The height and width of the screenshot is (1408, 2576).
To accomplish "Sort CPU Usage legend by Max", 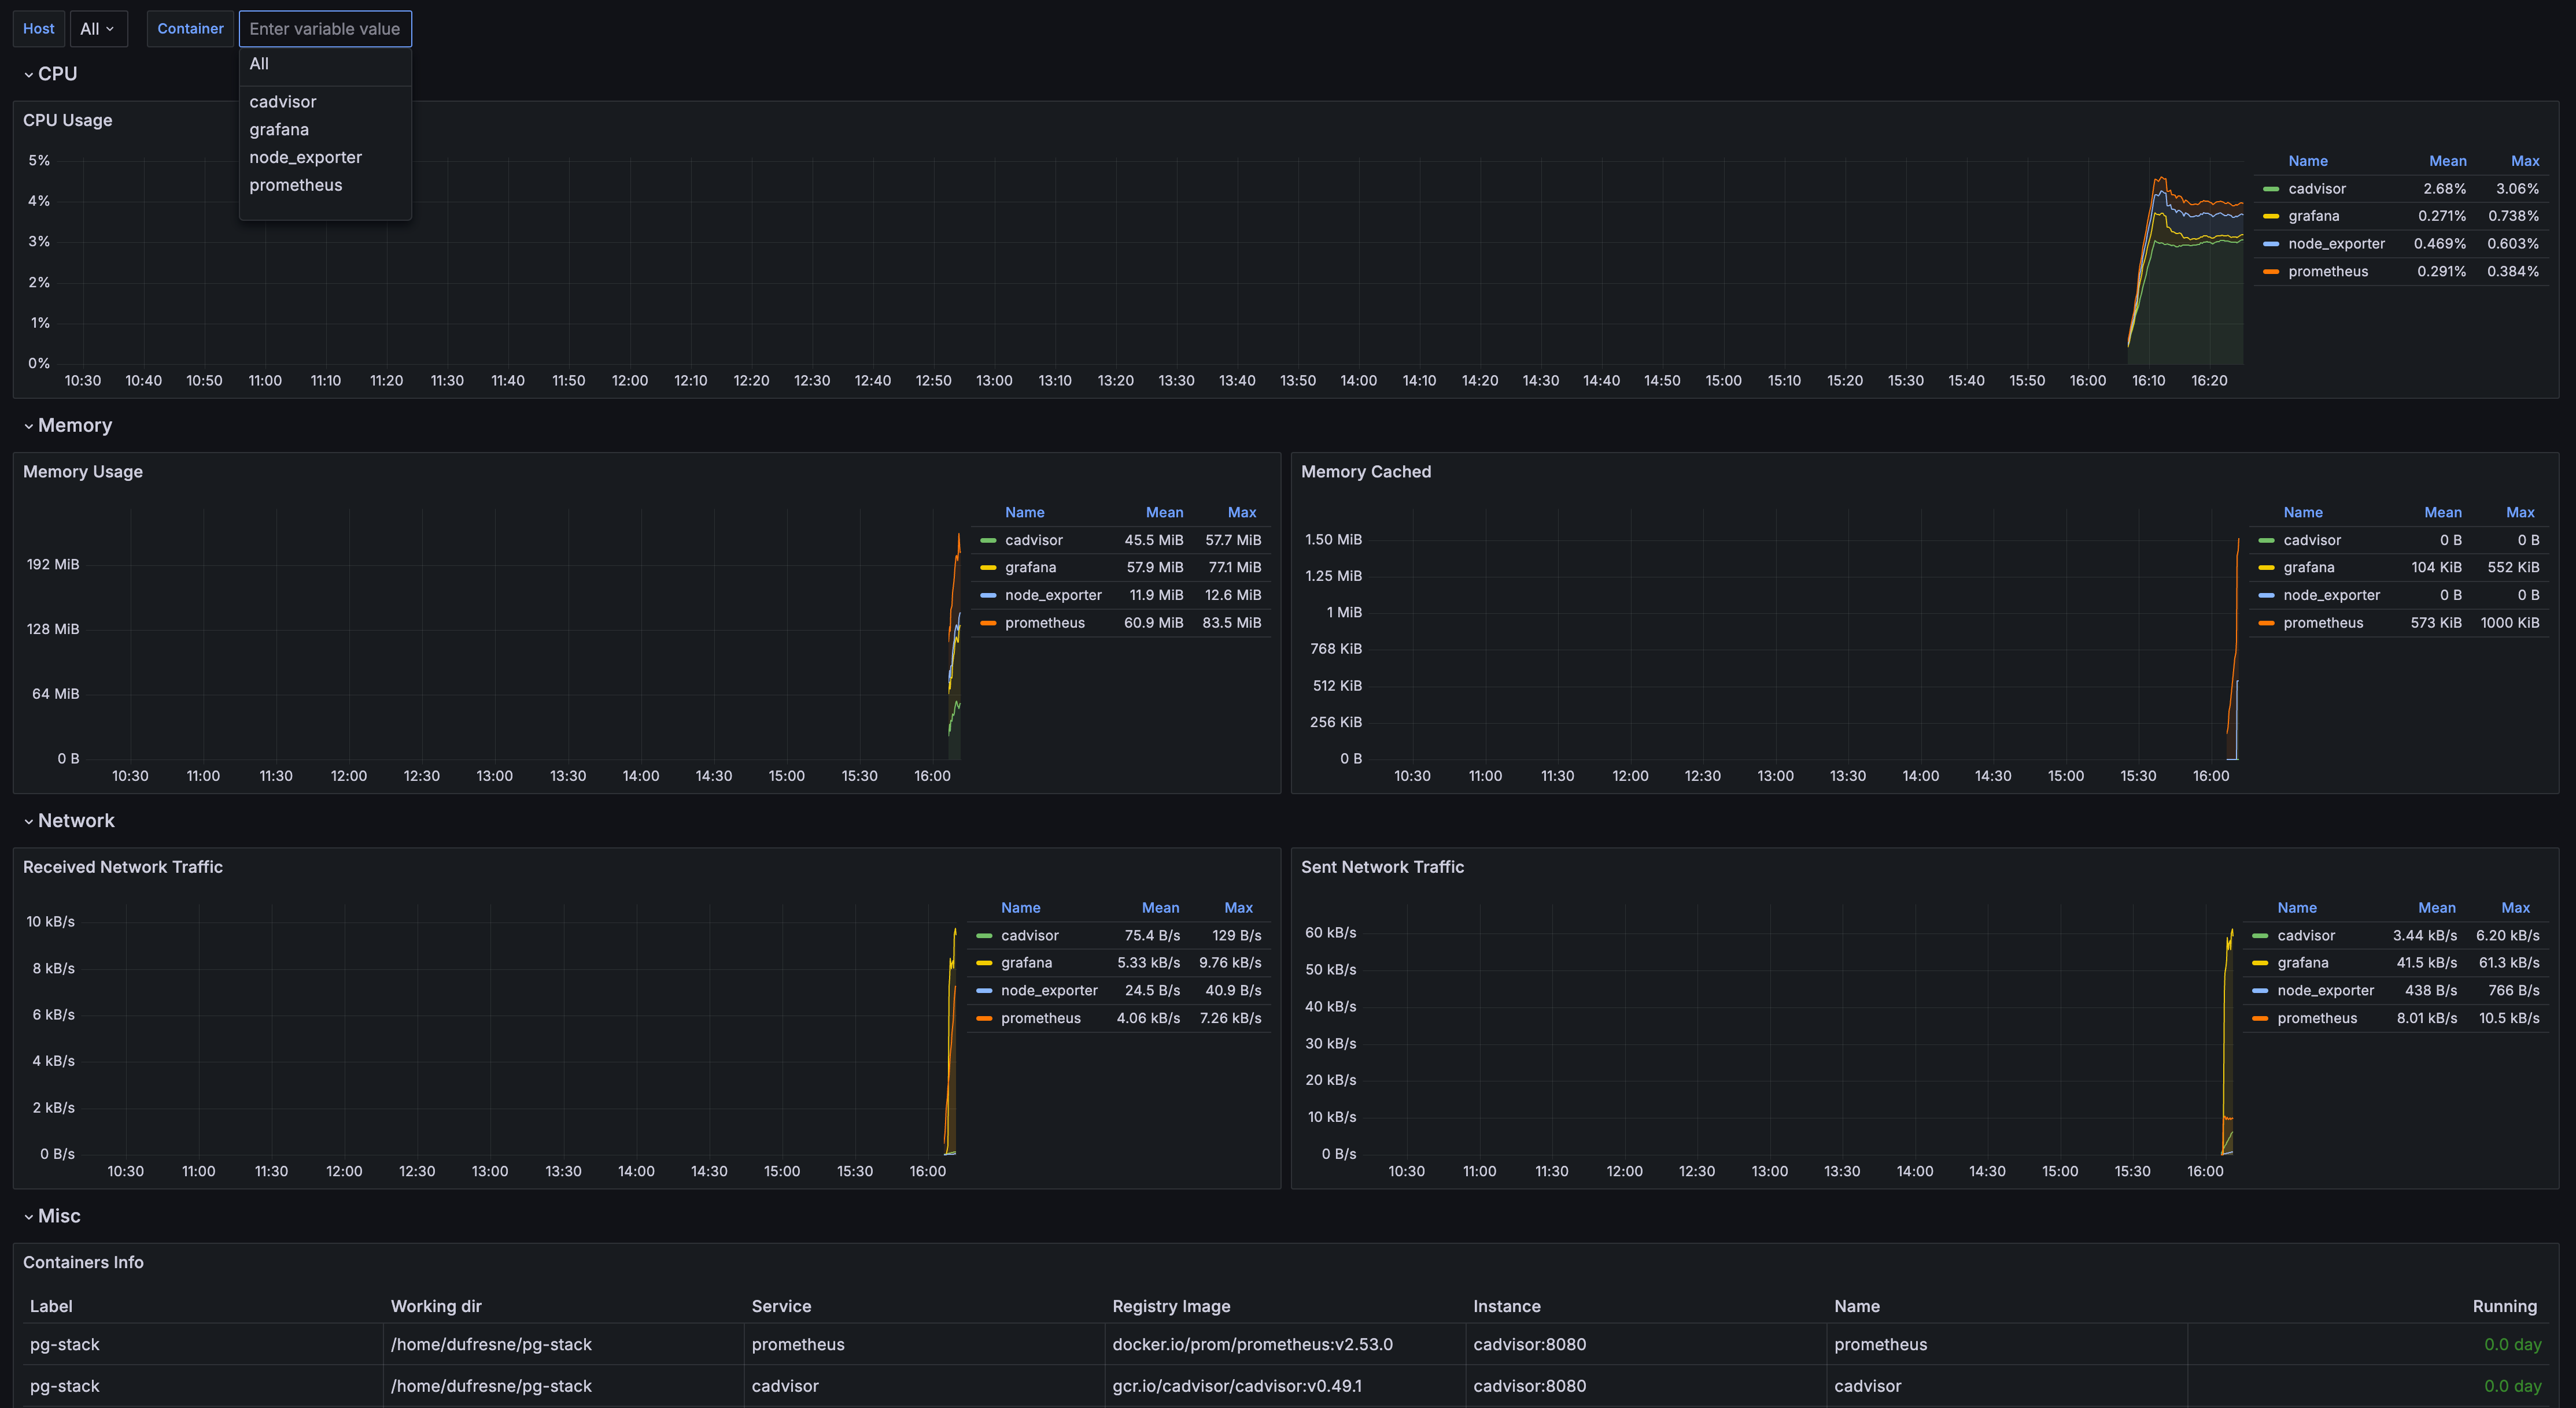I will pos(2524,161).
